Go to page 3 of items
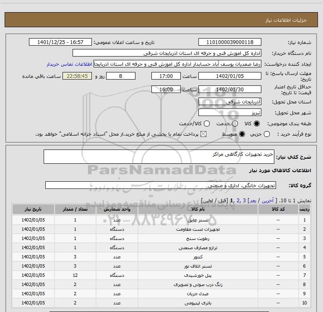Screen dimensions: 323x312 click(244, 201)
